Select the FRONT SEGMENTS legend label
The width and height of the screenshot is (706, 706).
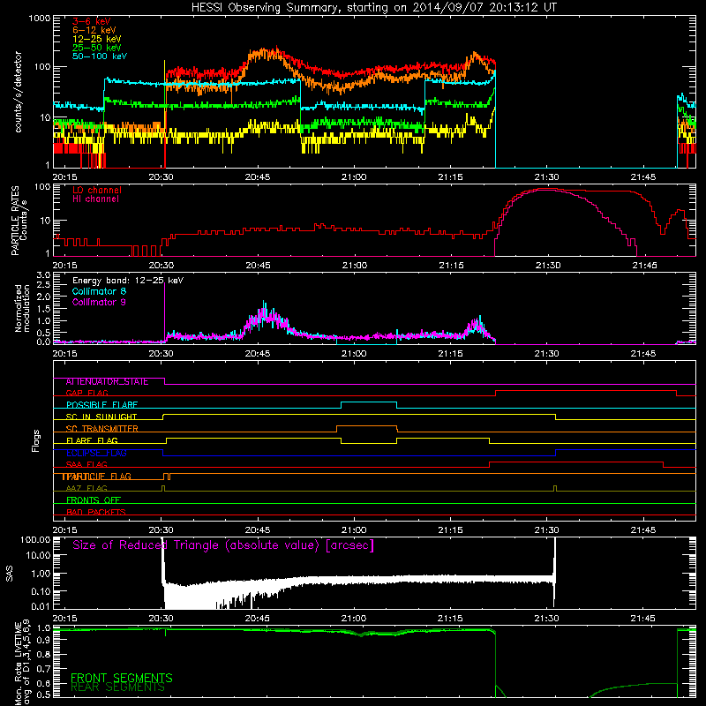[122, 678]
